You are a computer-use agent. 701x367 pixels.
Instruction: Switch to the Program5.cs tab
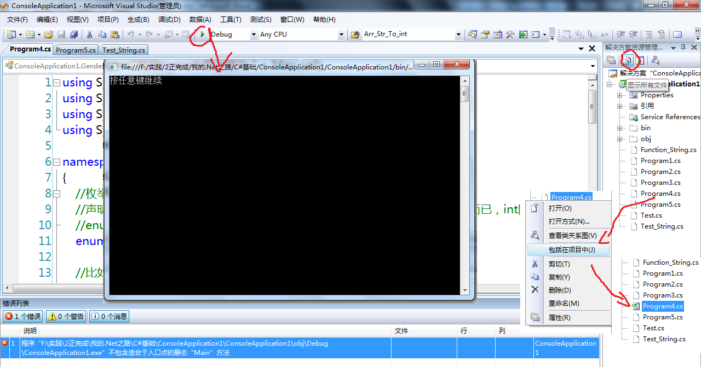coord(76,50)
